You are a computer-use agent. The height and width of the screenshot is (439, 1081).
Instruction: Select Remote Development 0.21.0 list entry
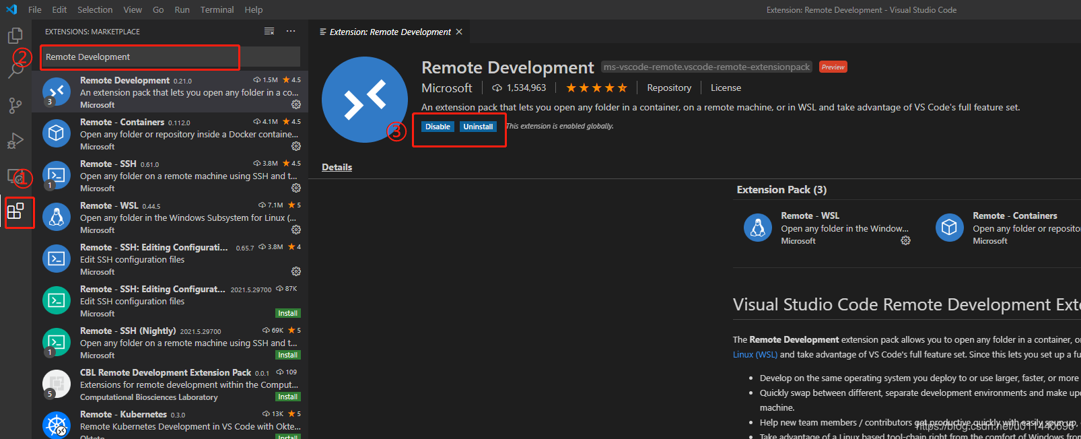point(170,92)
